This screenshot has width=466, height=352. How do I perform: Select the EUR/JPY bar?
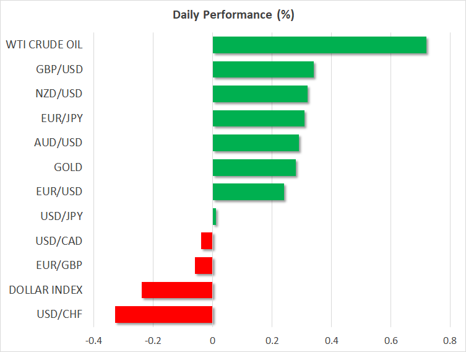click(259, 118)
